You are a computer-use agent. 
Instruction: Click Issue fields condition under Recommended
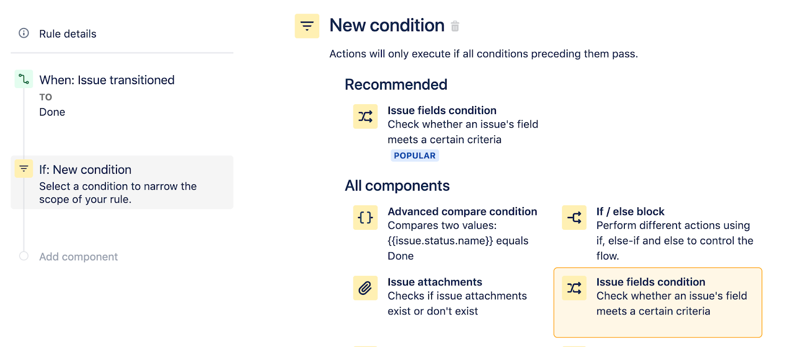click(x=442, y=110)
